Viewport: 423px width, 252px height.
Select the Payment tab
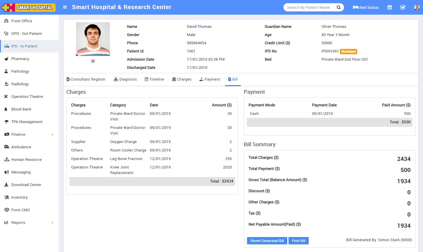click(210, 79)
